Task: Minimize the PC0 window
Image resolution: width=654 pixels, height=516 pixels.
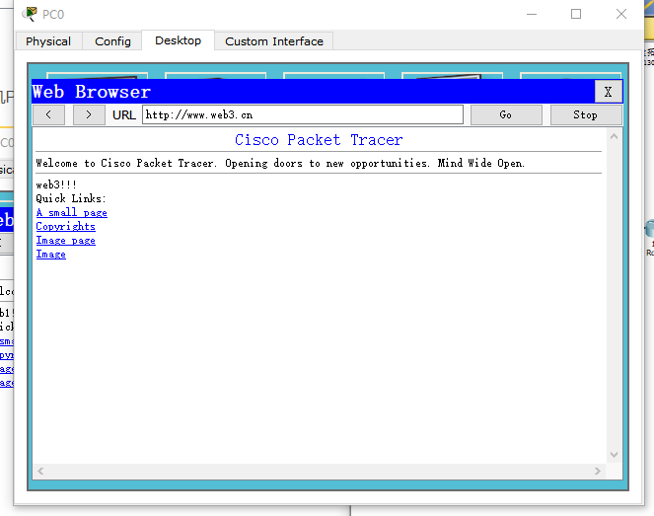Action: [x=532, y=14]
